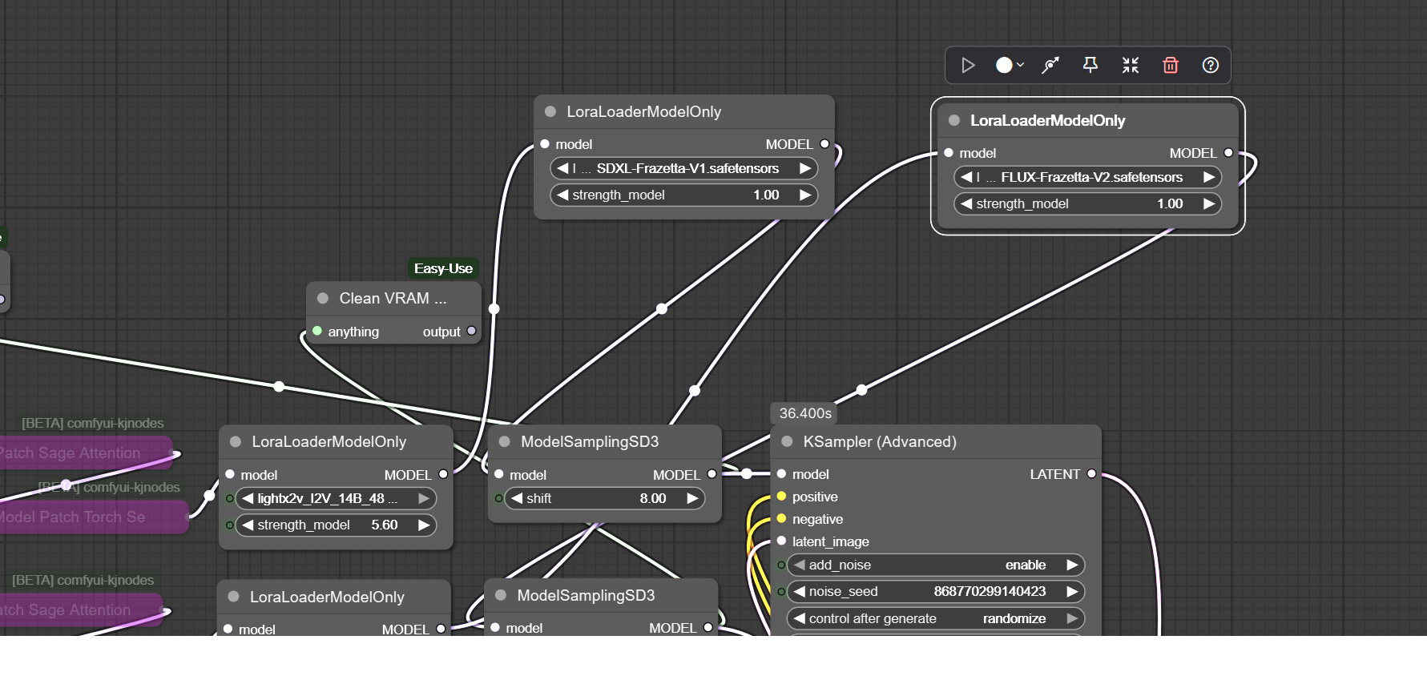Click the MODEL output socket of FLUX Frazetta node
Viewport: 1427px width, 692px height.
point(1228,152)
